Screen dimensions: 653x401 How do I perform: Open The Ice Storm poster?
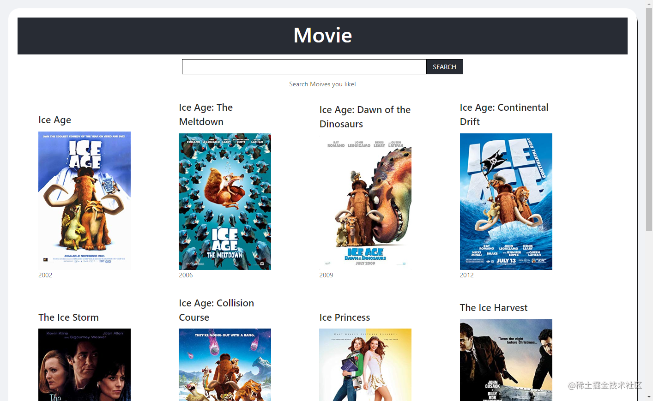pyautogui.click(x=85, y=365)
